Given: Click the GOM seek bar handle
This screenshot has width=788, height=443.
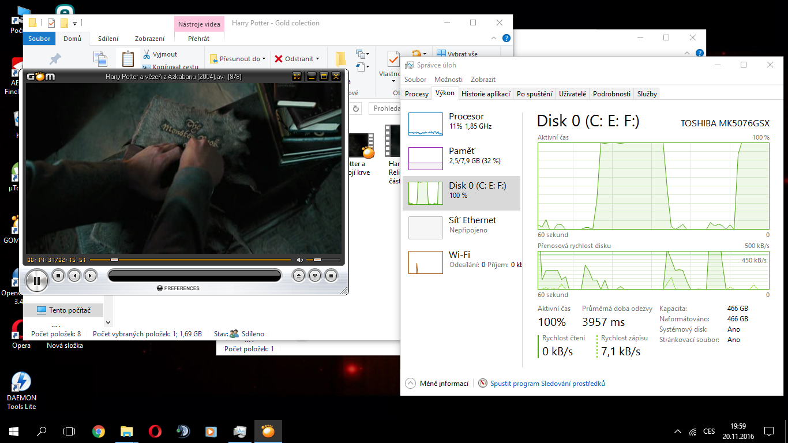Looking at the screenshot, I should (x=114, y=260).
